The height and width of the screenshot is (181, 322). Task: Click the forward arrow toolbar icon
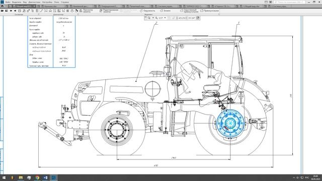[x=15, y=11]
